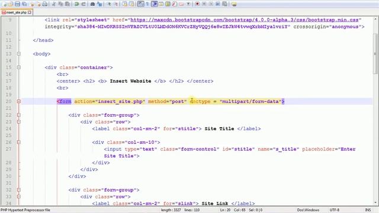Save the current file with Save icon
379x213 pixels.
(x=17, y=4)
